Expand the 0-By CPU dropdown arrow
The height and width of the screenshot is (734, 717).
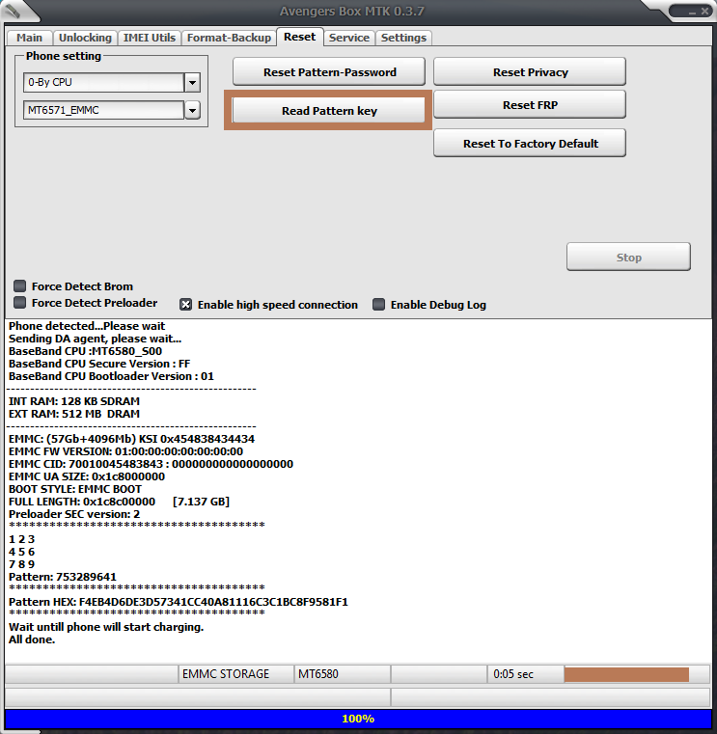tap(192, 82)
